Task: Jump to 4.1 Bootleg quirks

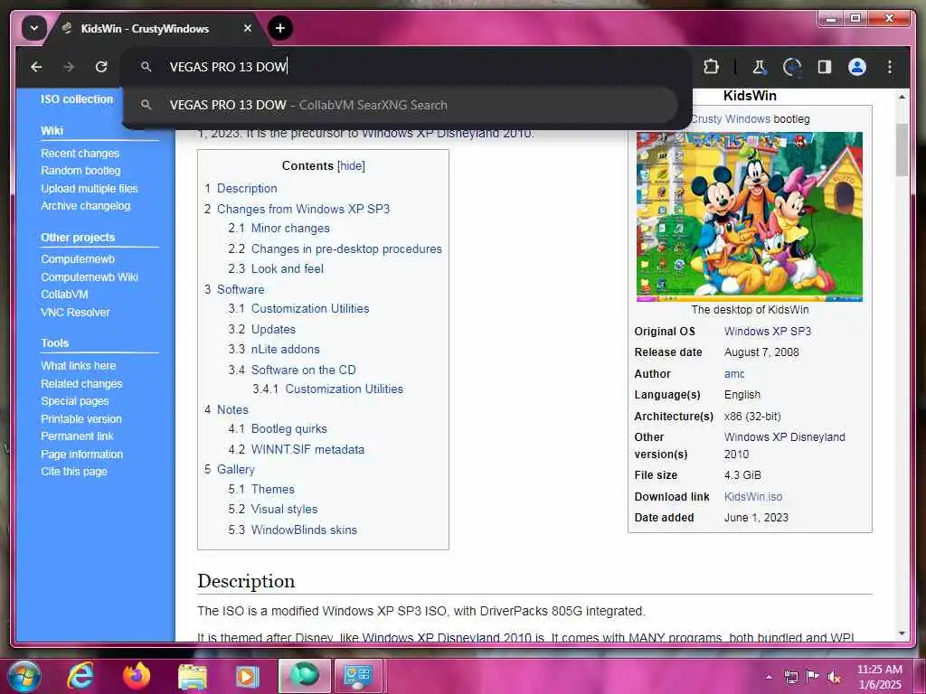Action: point(288,429)
